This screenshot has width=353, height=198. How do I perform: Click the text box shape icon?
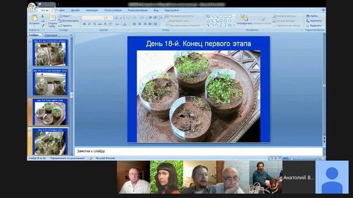[207, 16]
